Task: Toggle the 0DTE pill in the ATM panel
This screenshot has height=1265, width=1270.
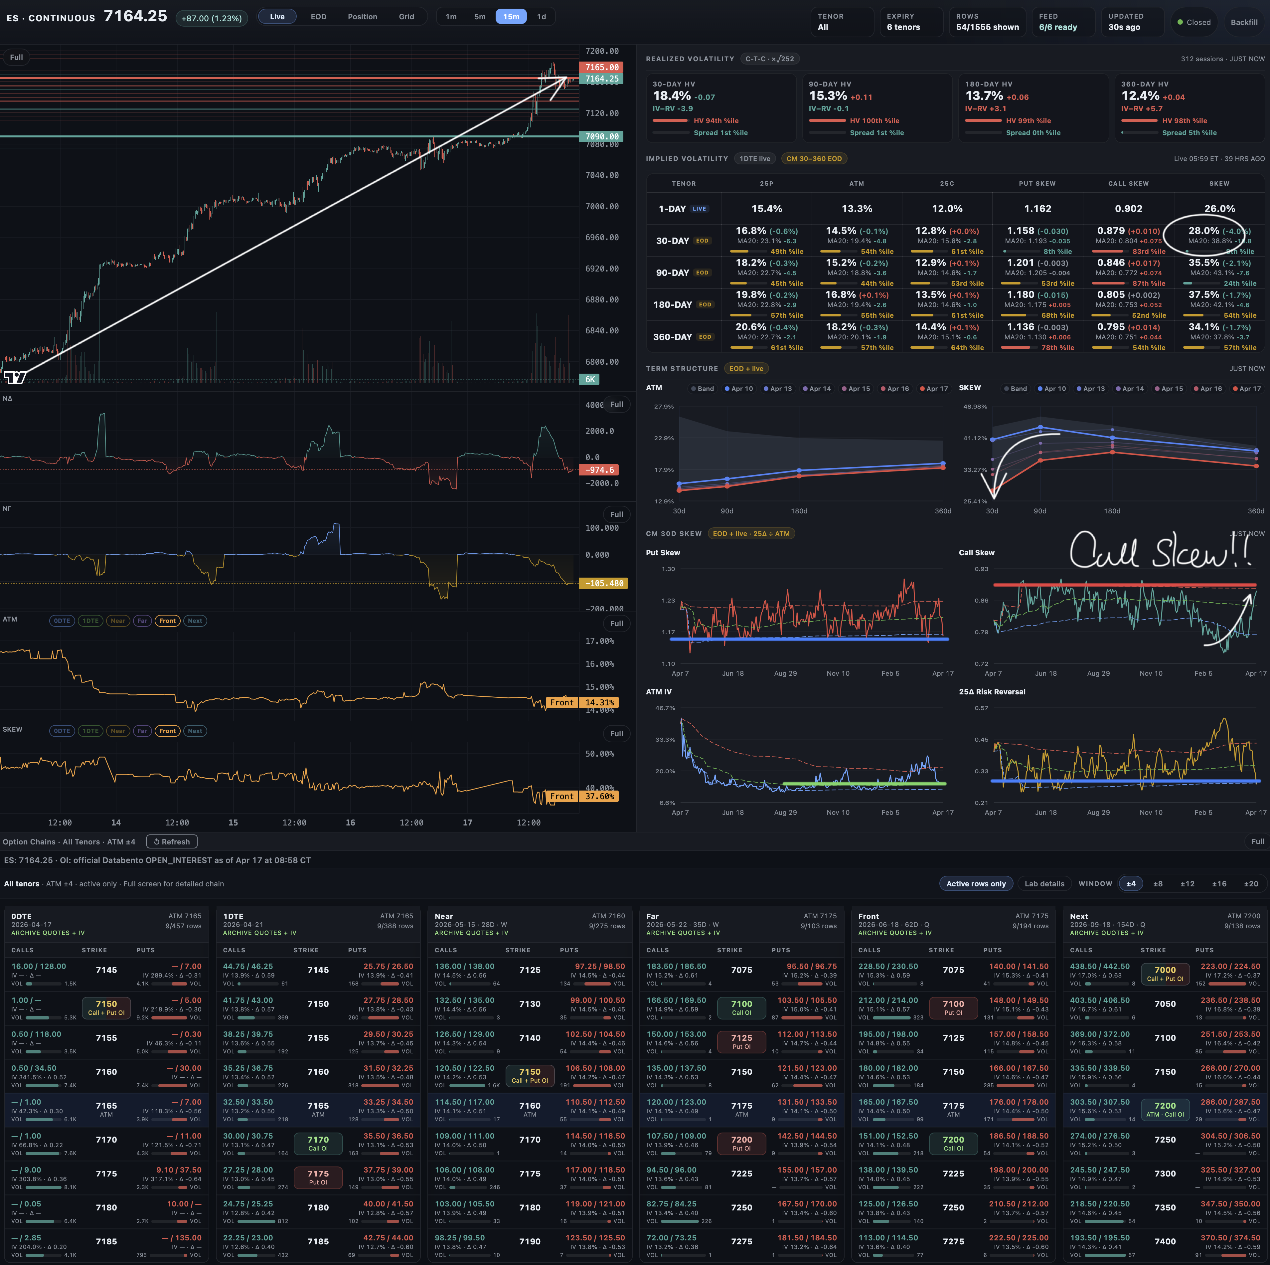Action: (x=62, y=621)
